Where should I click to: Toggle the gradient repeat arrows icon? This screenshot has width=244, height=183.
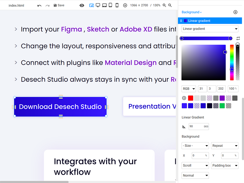tap(238, 38)
